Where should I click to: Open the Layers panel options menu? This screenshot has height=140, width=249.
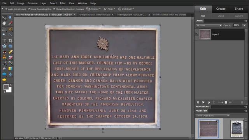[245, 21]
